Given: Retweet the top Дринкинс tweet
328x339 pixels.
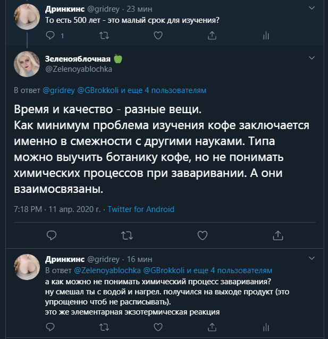Looking at the screenshot, I should (x=104, y=36).
